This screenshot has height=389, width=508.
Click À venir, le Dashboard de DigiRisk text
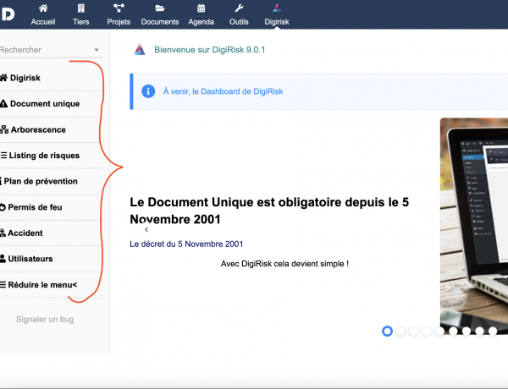click(x=223, y=91)
